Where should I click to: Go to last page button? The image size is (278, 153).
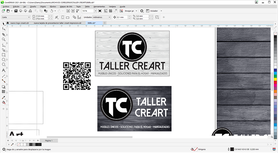point(34,141)
